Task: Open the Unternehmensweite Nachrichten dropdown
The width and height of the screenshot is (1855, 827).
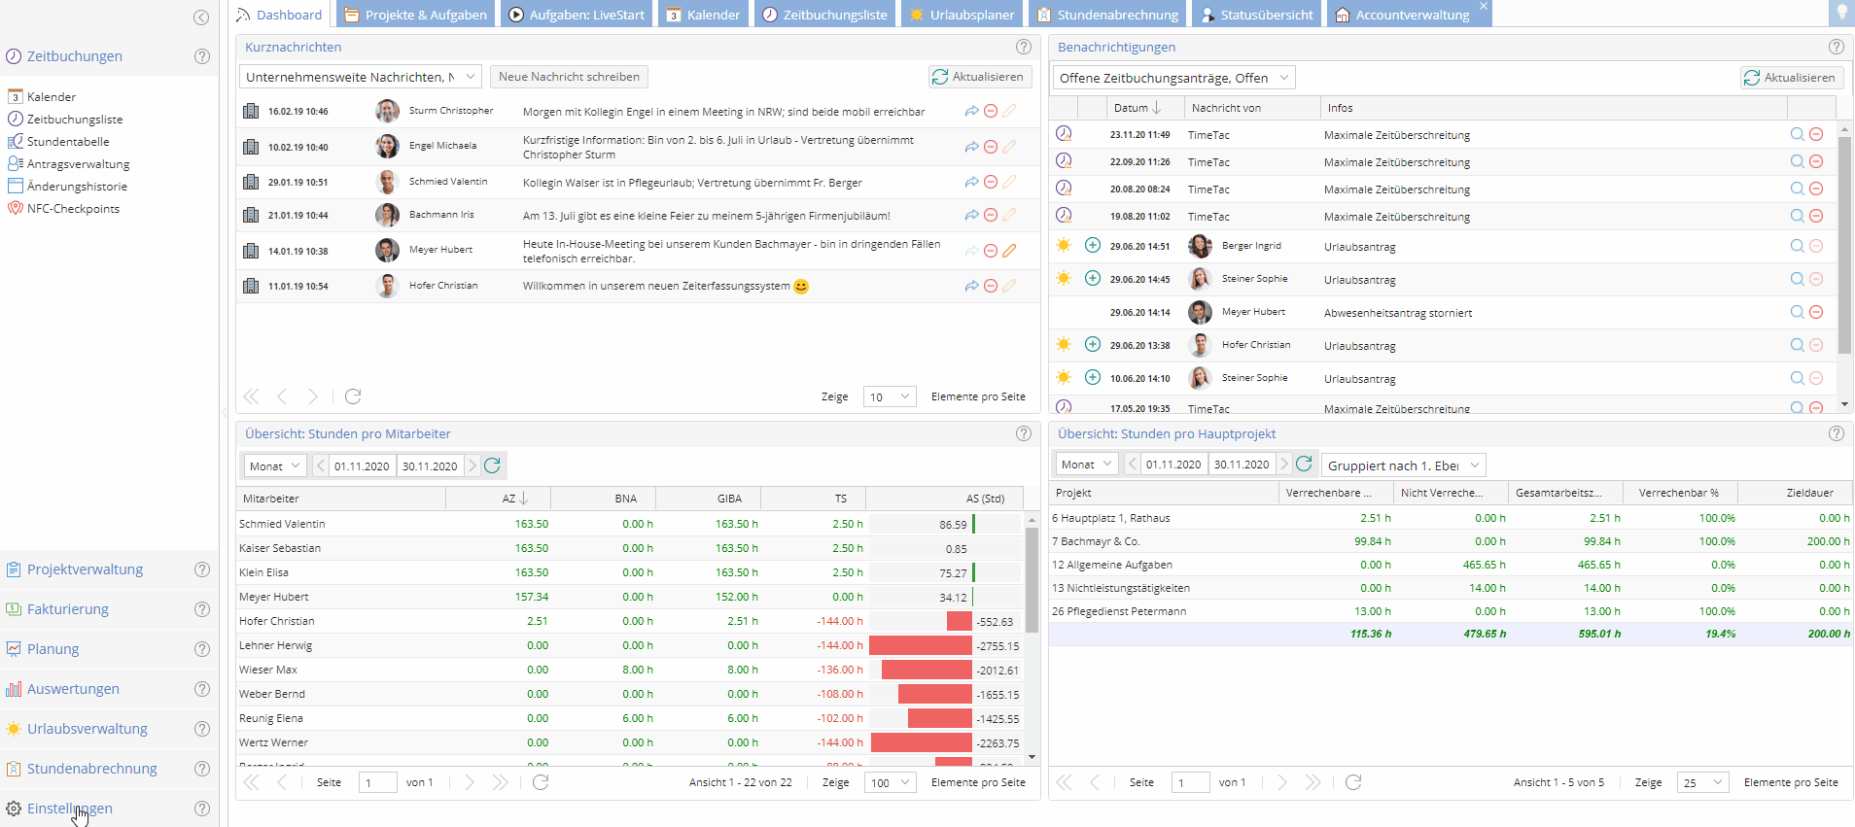Action: click(x=360, y=77)
